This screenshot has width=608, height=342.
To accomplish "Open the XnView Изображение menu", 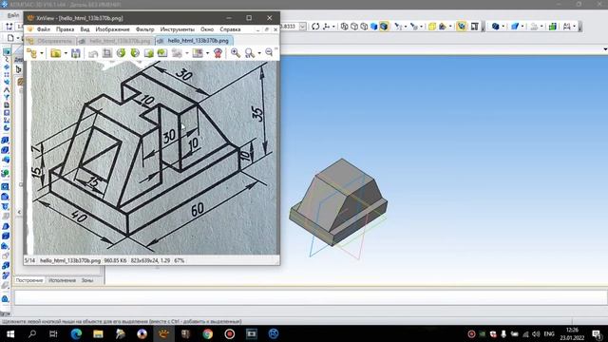I will tap(112, 29).
